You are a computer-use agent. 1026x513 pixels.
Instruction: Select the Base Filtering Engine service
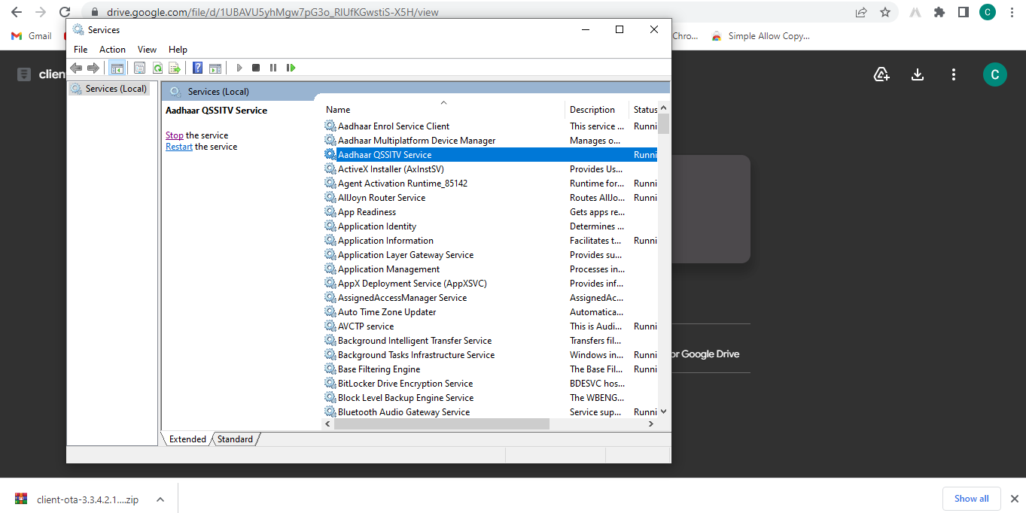(x=491, y=369)
